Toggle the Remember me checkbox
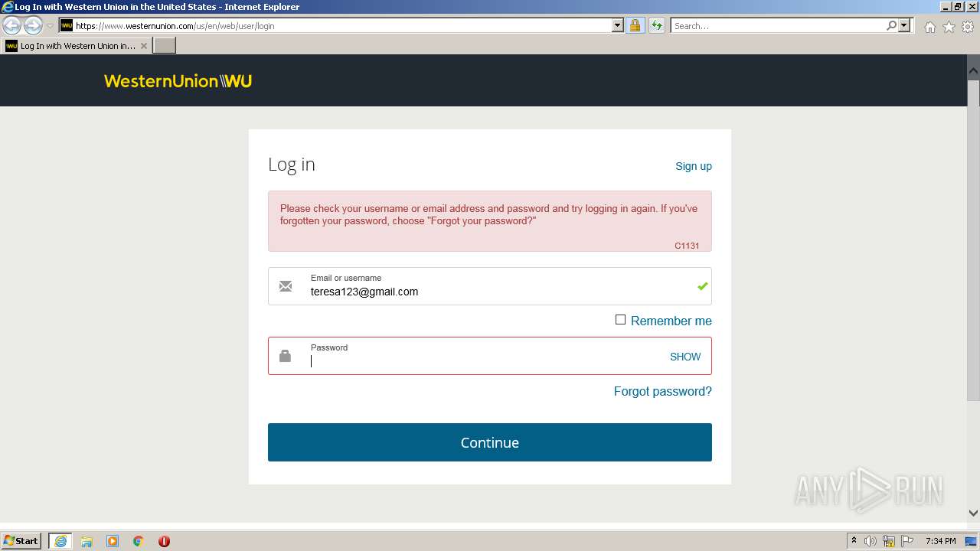 tap(620, 320)
